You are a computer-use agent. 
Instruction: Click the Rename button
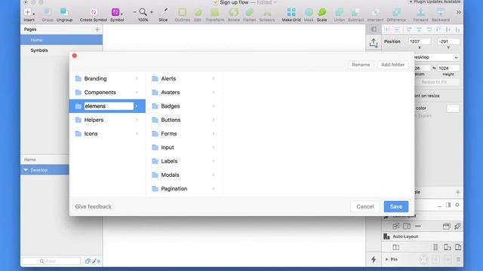click(361, 65)
